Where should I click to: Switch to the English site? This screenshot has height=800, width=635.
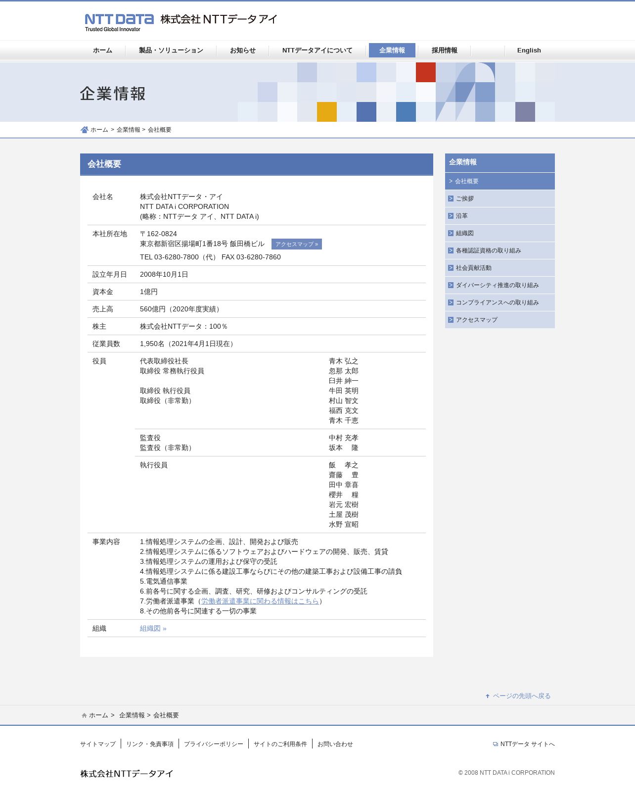529,50
